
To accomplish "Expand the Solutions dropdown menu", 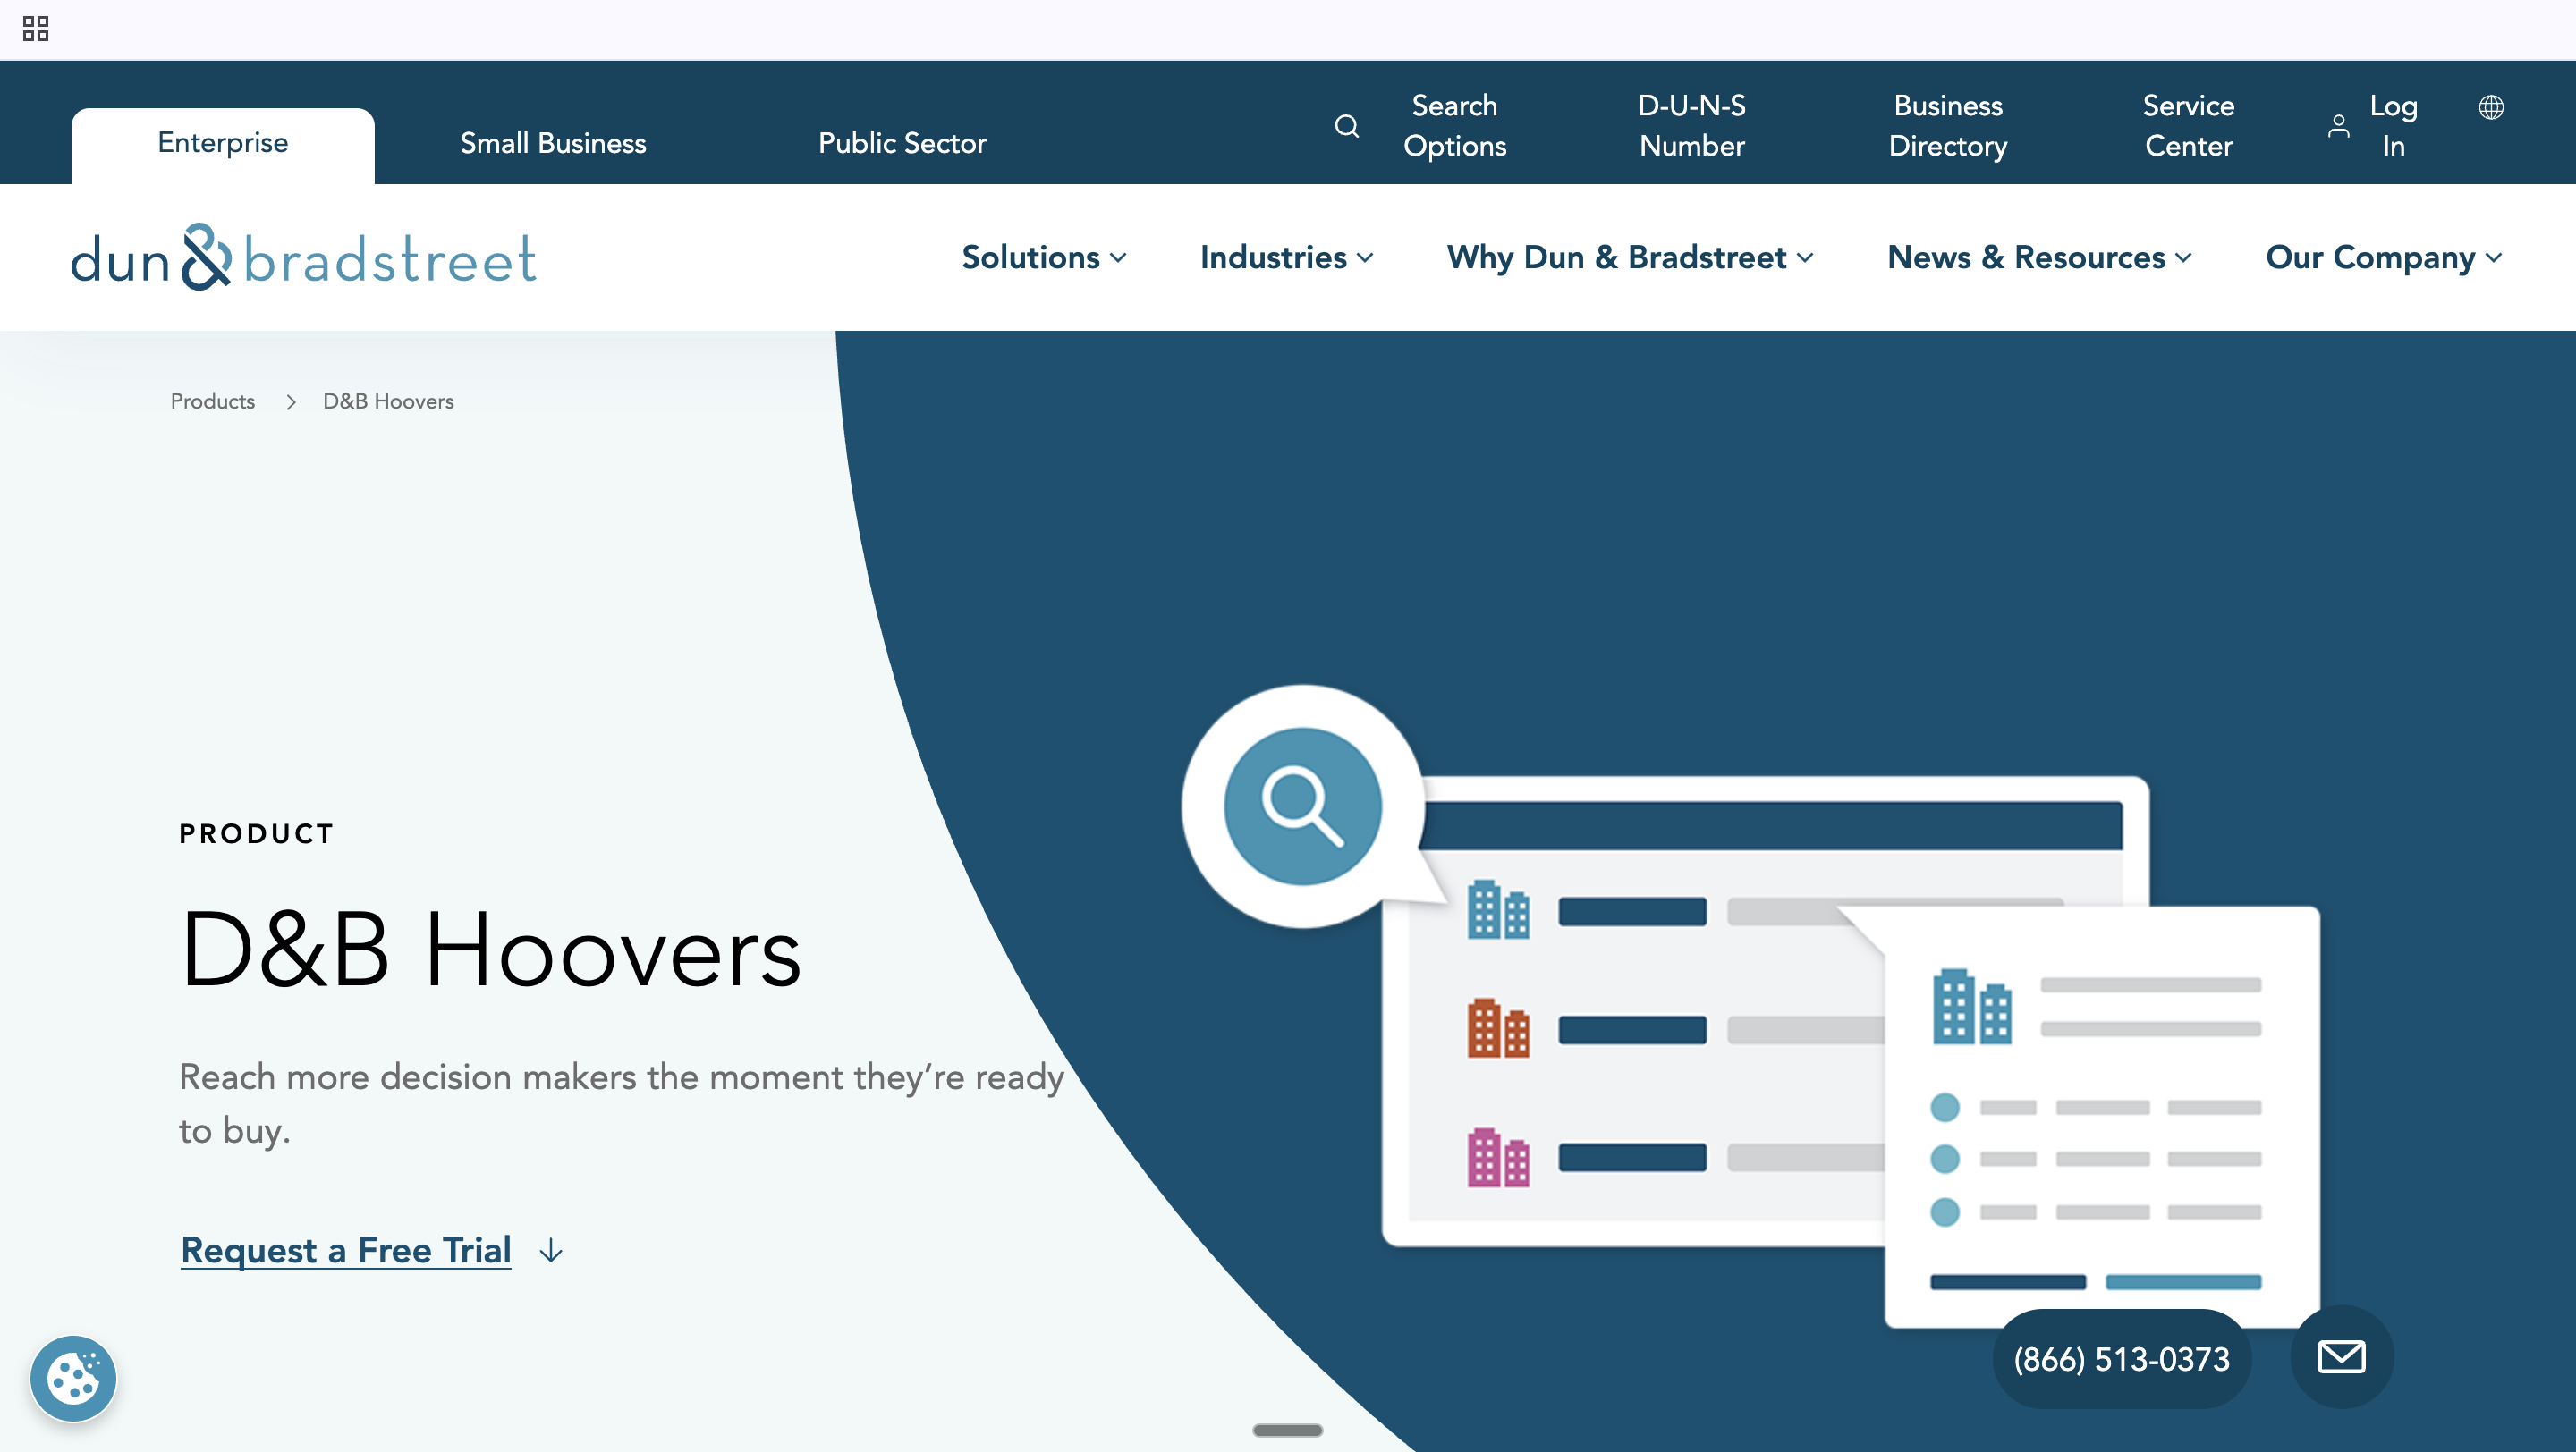I will pos(1043,257).
